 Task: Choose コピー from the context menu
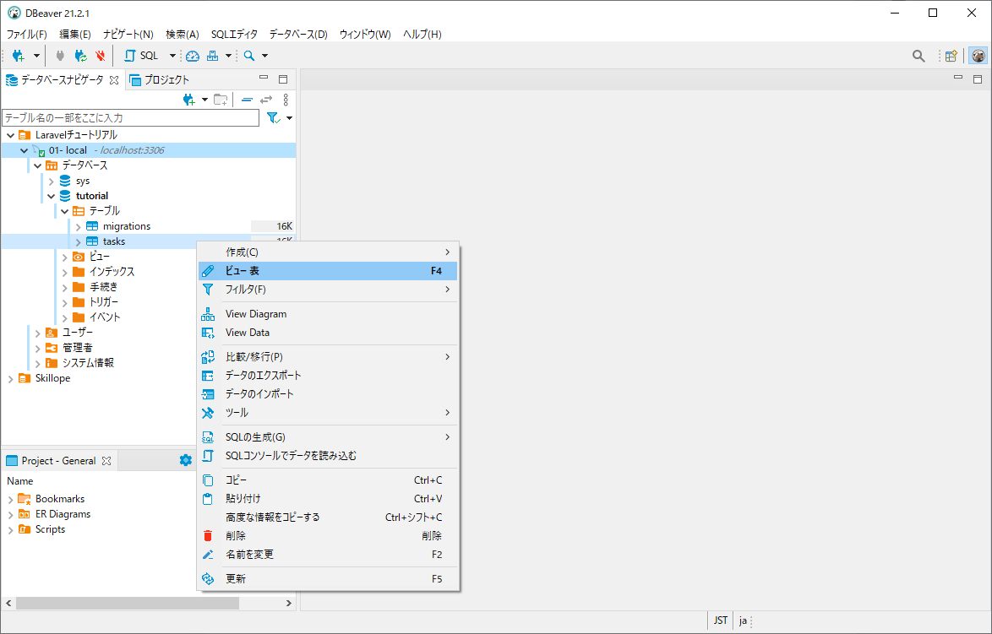pyautogui.click(x=328, y=480)
